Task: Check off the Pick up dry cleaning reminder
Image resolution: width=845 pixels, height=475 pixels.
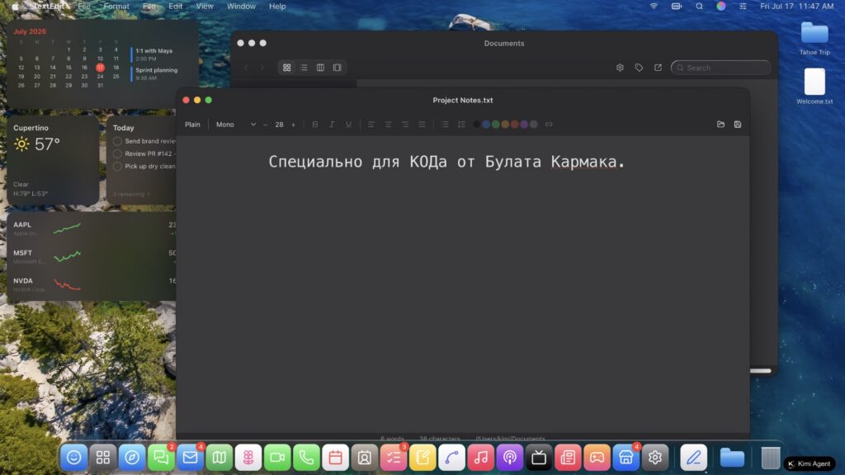Action: tap(117, 167)
